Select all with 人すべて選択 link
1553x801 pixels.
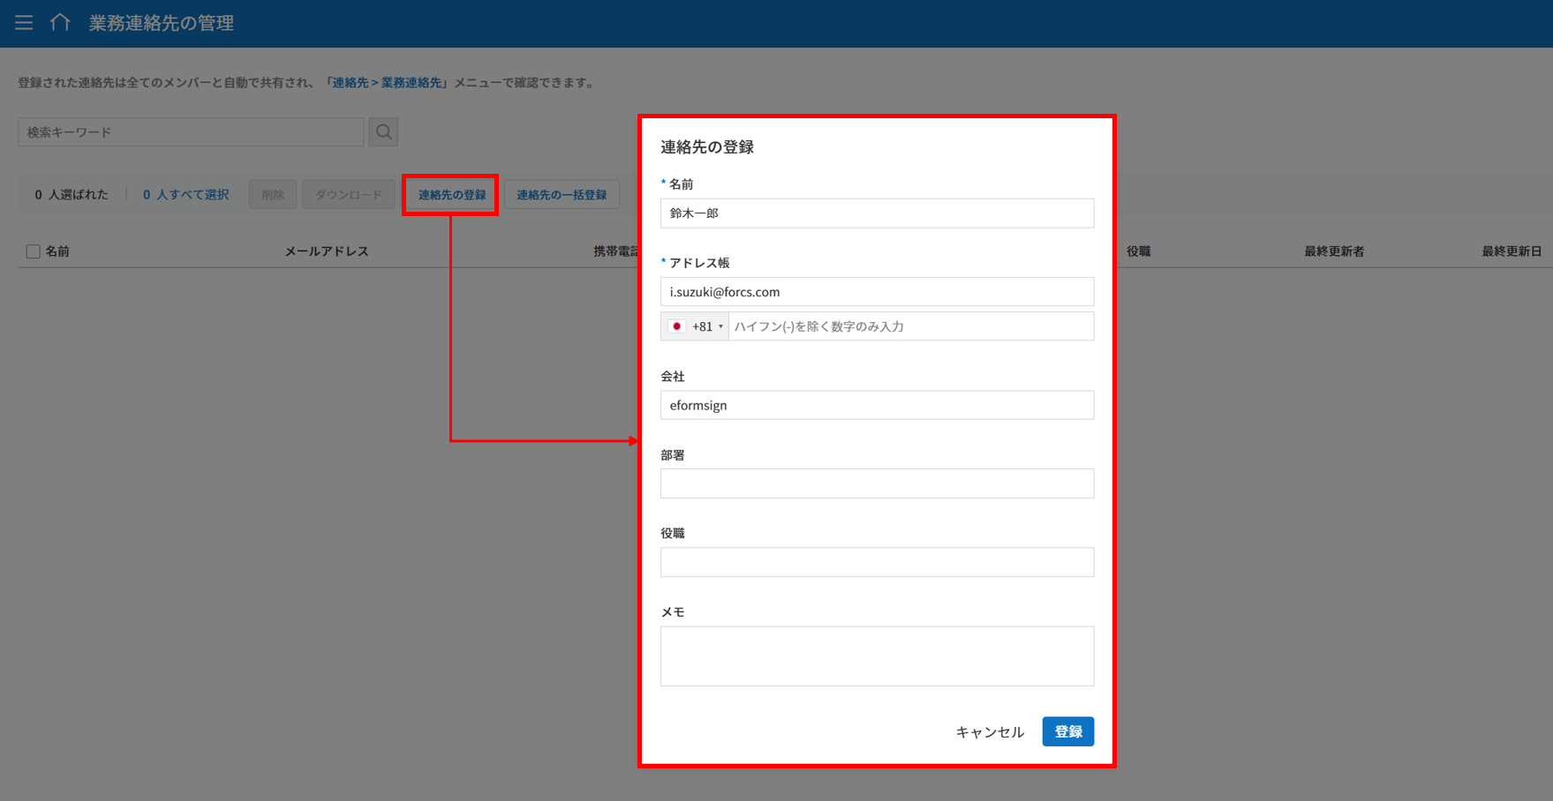tap(186, 195)
